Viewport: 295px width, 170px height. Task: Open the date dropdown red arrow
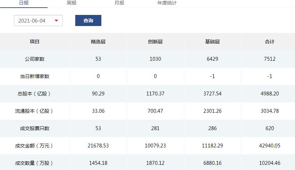pos(56,20)
